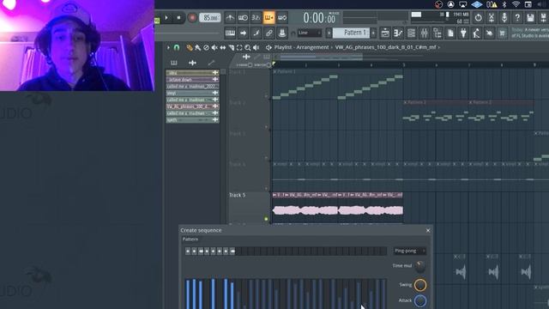Click the VW_AG_phrases_100_dark clip name breadcrumb
This screenshot has height=309, width=549.
[x=385, y=47]
